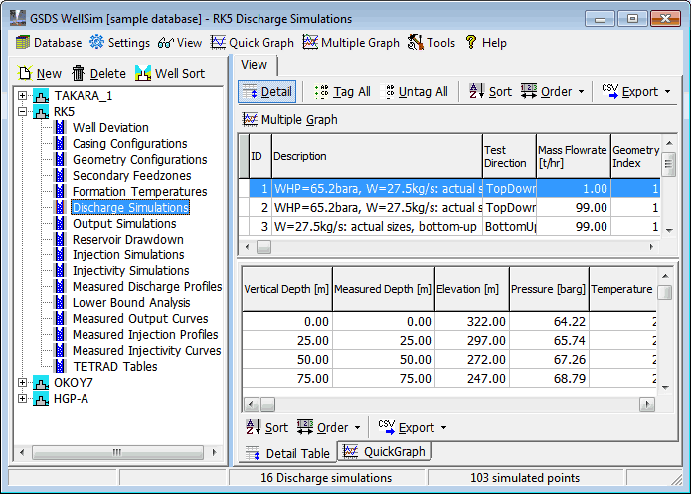Click the pressure value 64.22 cell
691x494 pixels.
point(549,322)
